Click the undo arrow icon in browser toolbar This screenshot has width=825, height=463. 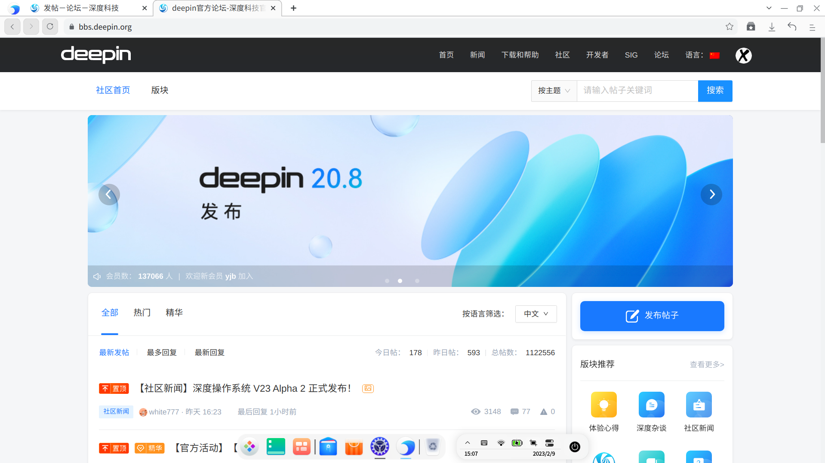[x=792, y=27]
